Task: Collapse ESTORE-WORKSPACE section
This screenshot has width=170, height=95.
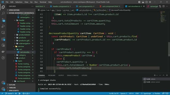Action: (x=21, y=13)
